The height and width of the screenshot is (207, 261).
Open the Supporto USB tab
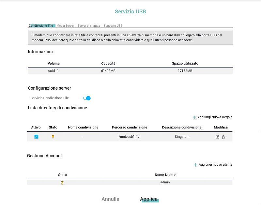pos(113,26)
